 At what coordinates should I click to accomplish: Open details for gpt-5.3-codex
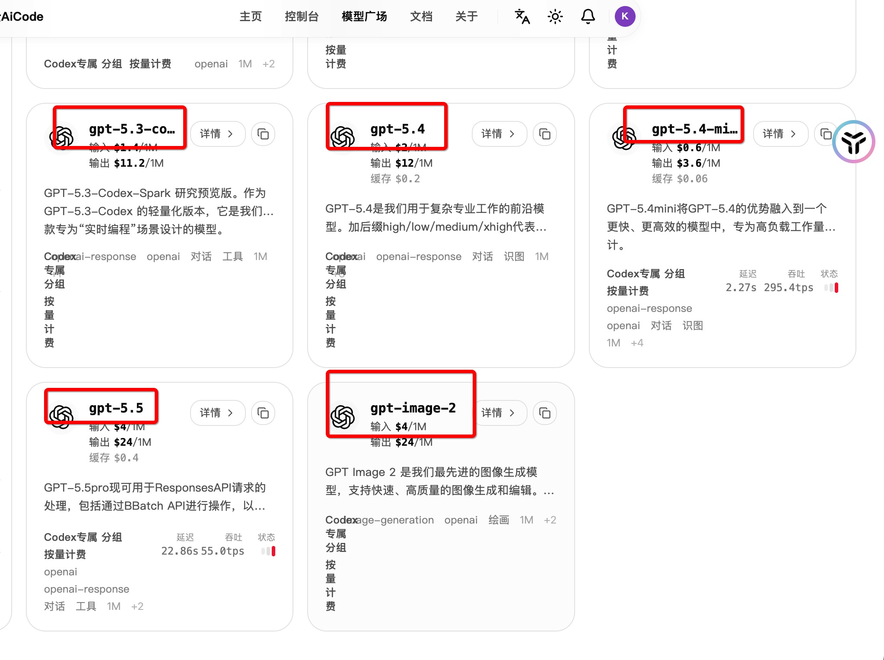pos(218,134)
